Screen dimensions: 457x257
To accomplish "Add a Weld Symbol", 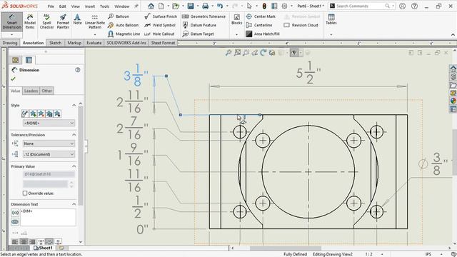I will click(160, 26).
